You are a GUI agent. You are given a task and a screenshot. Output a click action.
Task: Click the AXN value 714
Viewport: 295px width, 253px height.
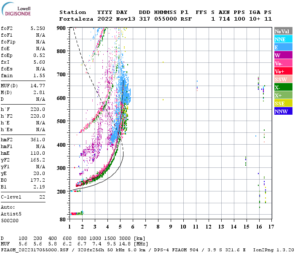[x=224, y=19]
